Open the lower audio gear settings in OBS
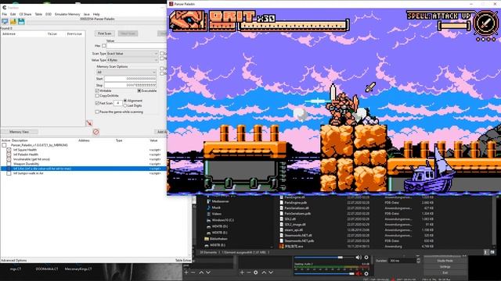 366,273
